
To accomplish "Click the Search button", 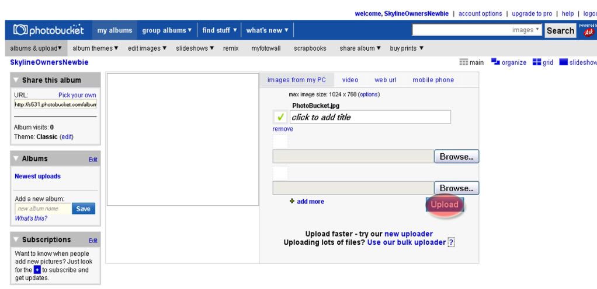I will coord(560,30).
